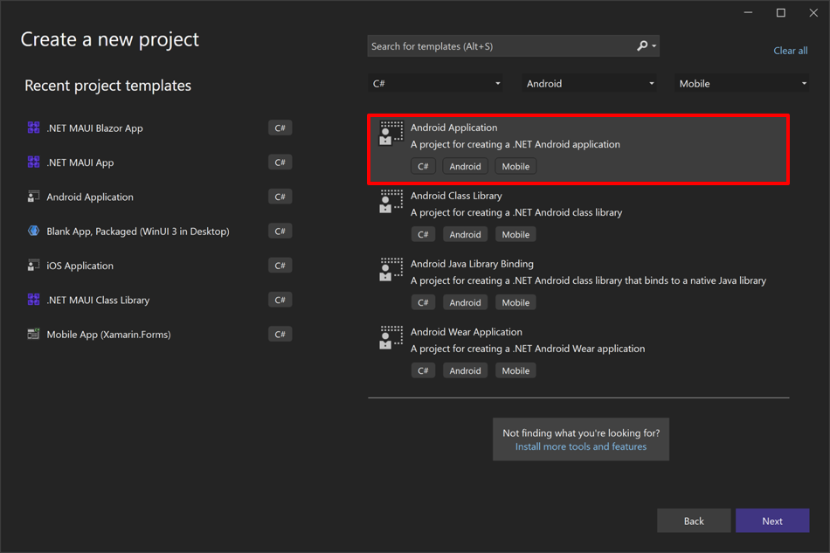Click the template search input field
Viewport: 830px width, 553px height.
(x=498, y=45)
